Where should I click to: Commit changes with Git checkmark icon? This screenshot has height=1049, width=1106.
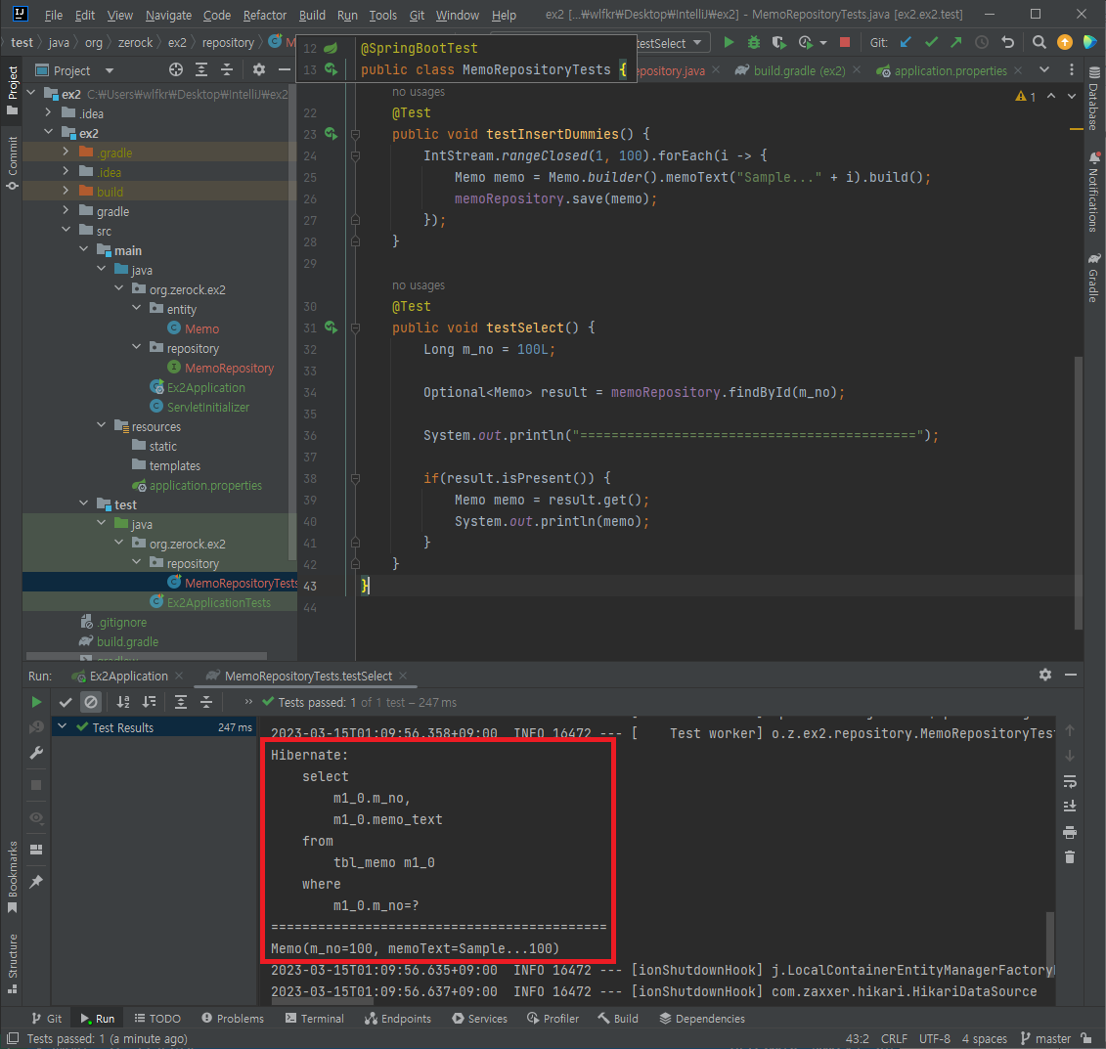pos(931,42)
